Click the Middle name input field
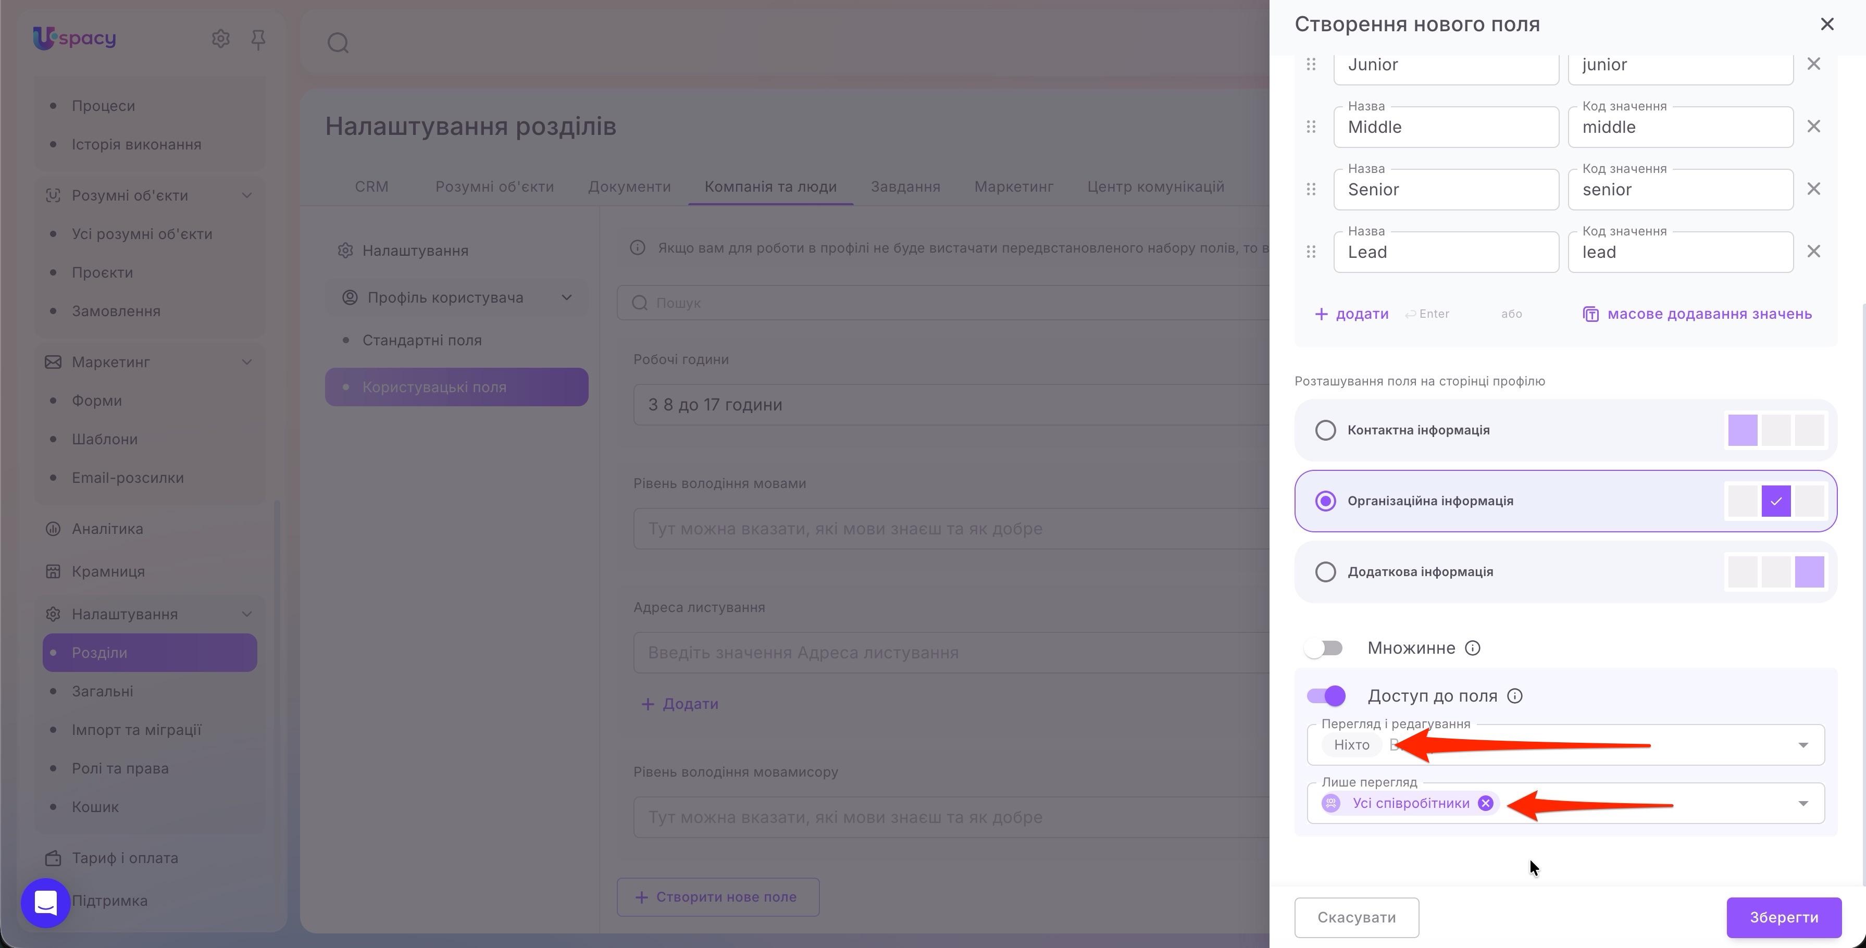The height and width of the screenshot is (948, 1866). click(x=1446, y=127)
